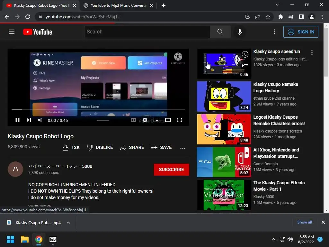Open Chrome profile icon
The image size is (329, 247).
coord(312,17)
